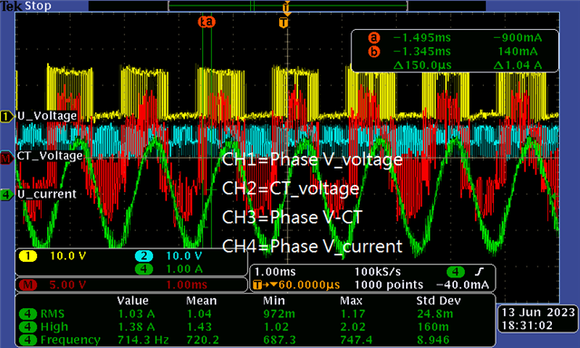The image size is (580, 348).
Task: Click the cyan channel 2 badge in scale readout
Action: 144,256
